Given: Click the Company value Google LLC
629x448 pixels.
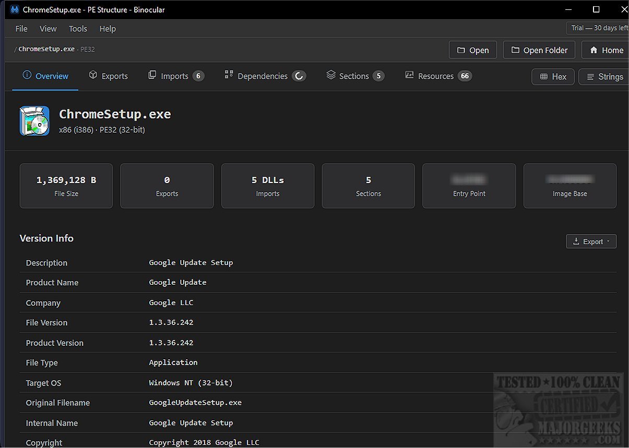Looking at the screenshot, I should [x=171, y=302].
